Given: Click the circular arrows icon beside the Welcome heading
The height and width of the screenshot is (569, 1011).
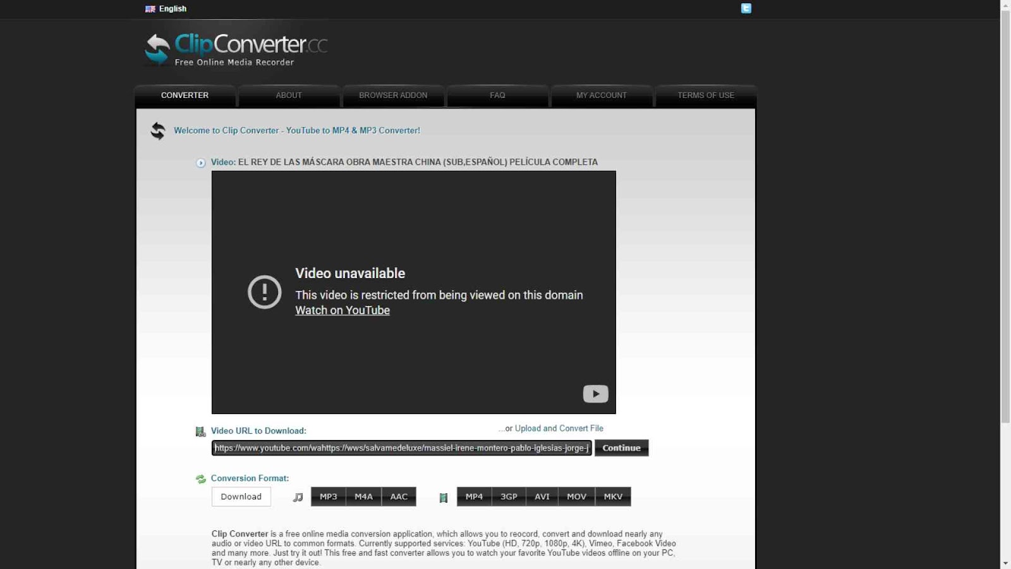Looking at the screenshot, I should (x=158, y=131).
